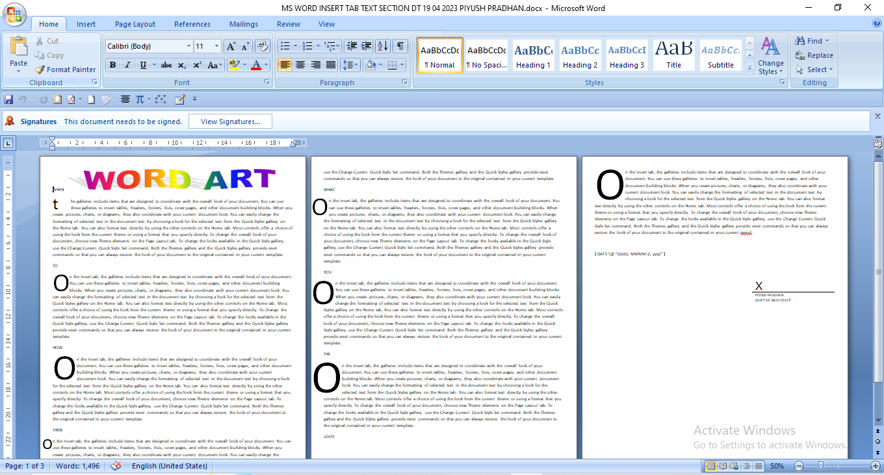This screenshot has height=475, width=884.
Task: Switch to the Page Layout tab
Action: pos(135,24)
